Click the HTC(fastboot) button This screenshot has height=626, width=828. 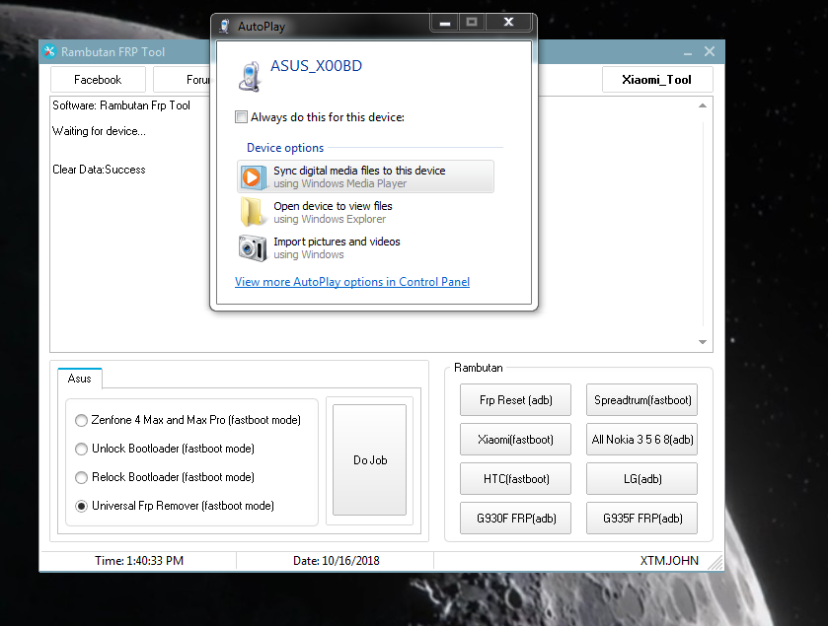pyautogui.click(x=515, y=479)
